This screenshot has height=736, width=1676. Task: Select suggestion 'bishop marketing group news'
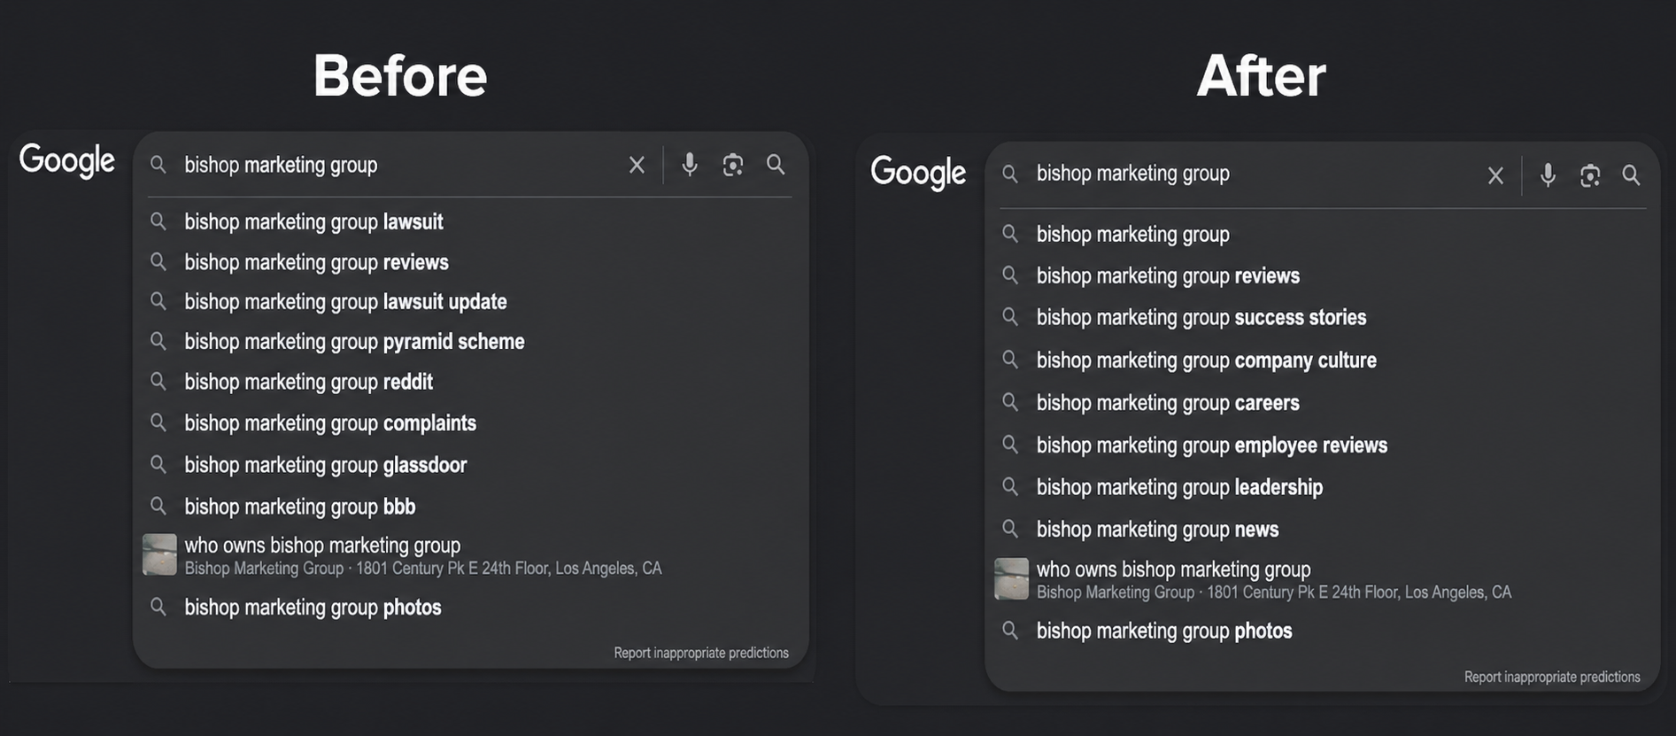tap(1157, 530)
